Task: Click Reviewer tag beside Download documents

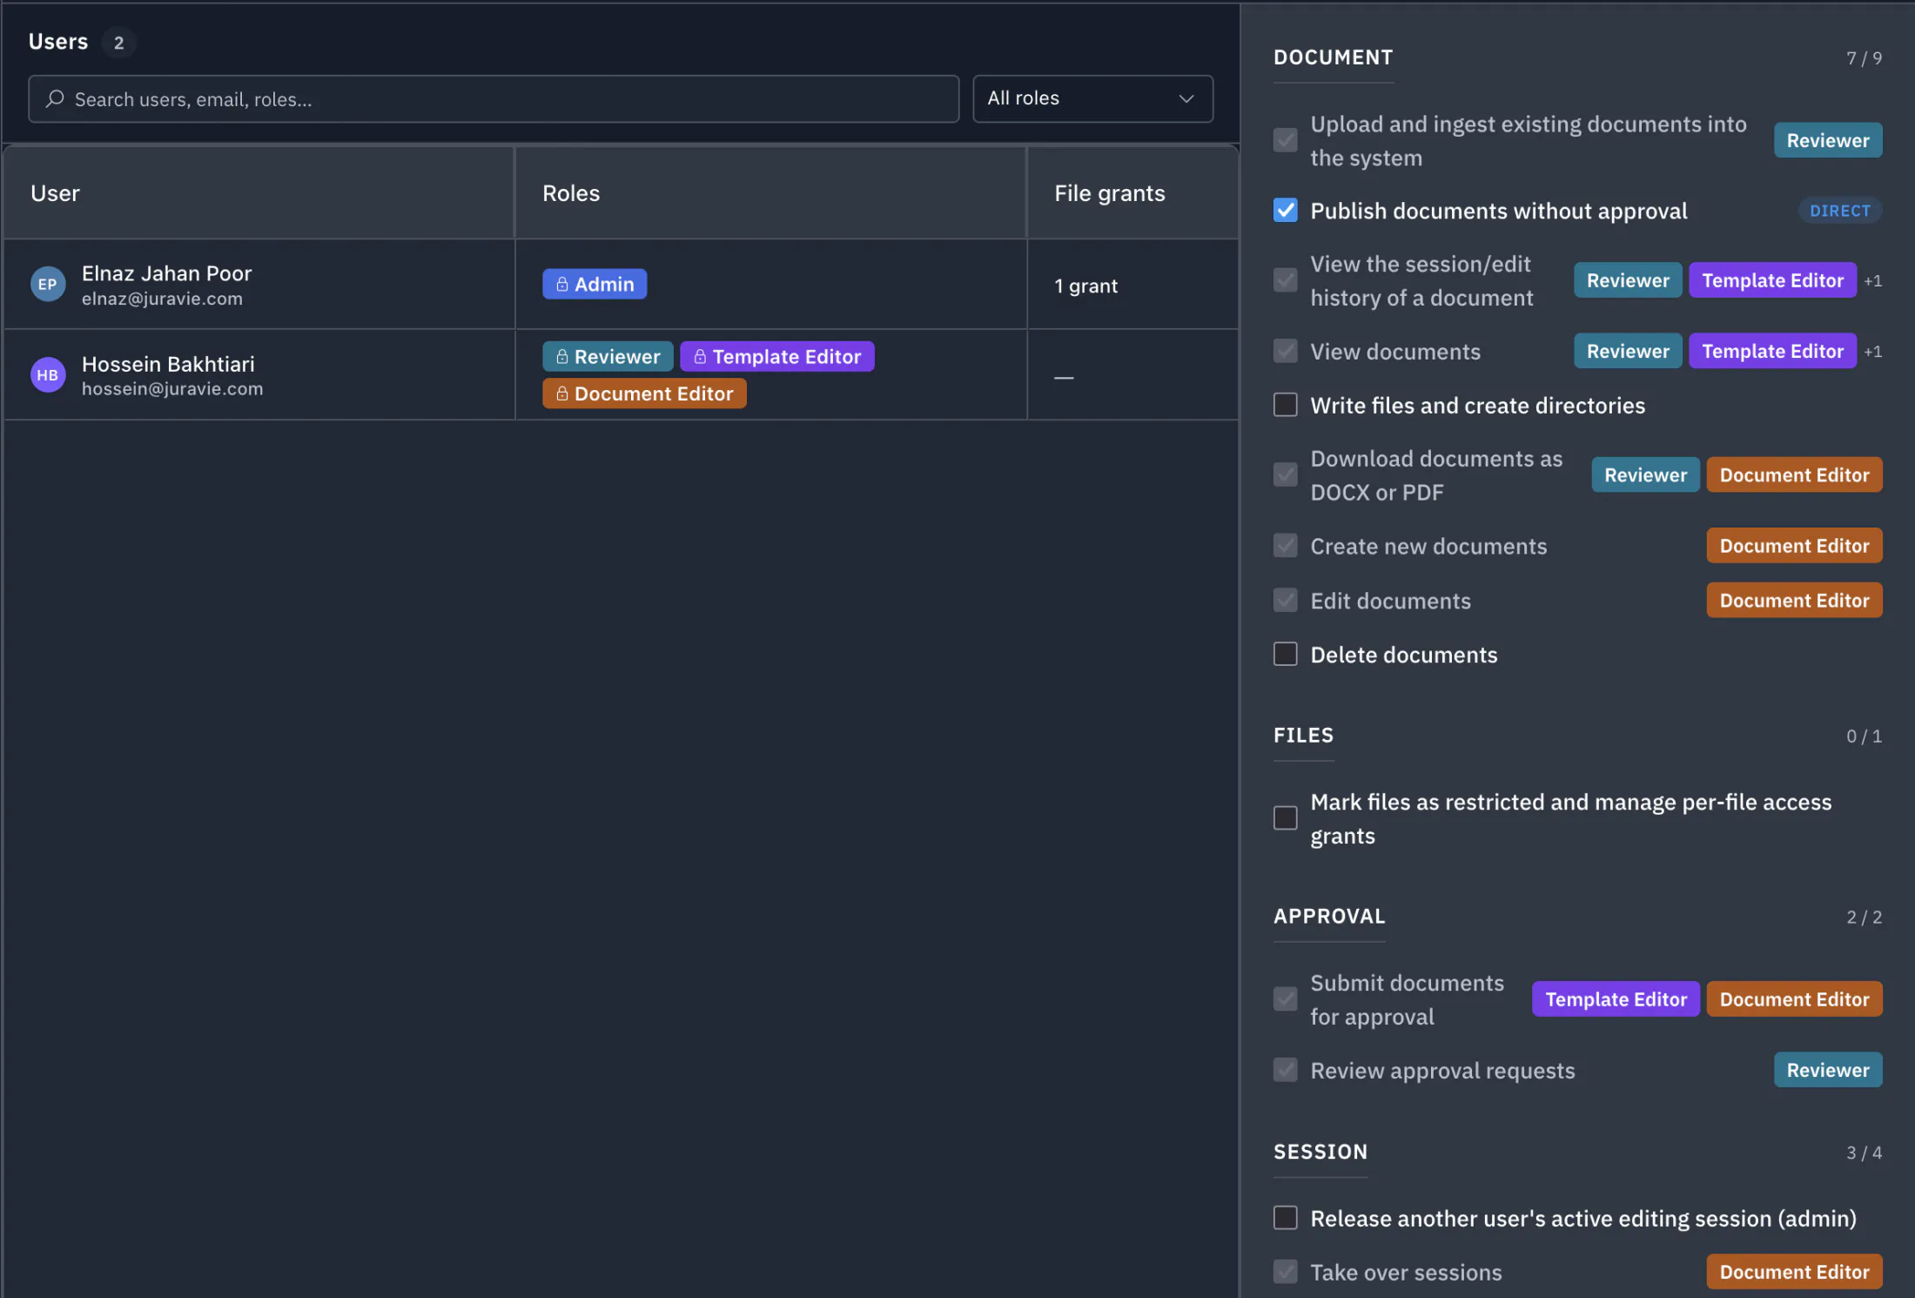Action: coord(1645,474)
